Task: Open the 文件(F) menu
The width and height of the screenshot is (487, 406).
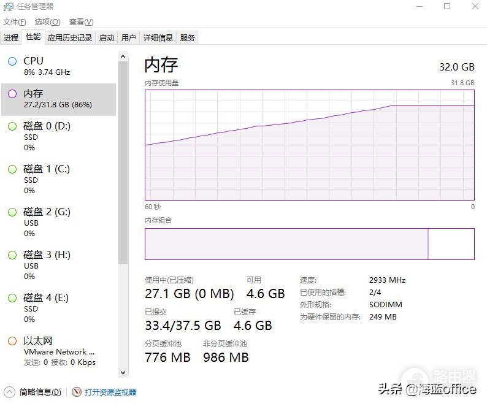Action: click(x=15, y=22)
